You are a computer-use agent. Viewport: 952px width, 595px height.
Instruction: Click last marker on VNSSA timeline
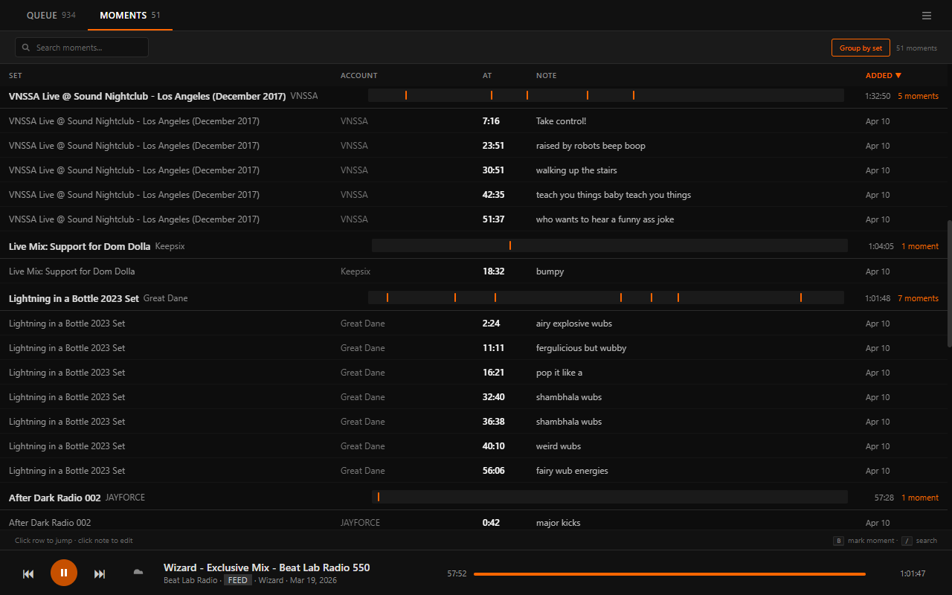point(634,95)
